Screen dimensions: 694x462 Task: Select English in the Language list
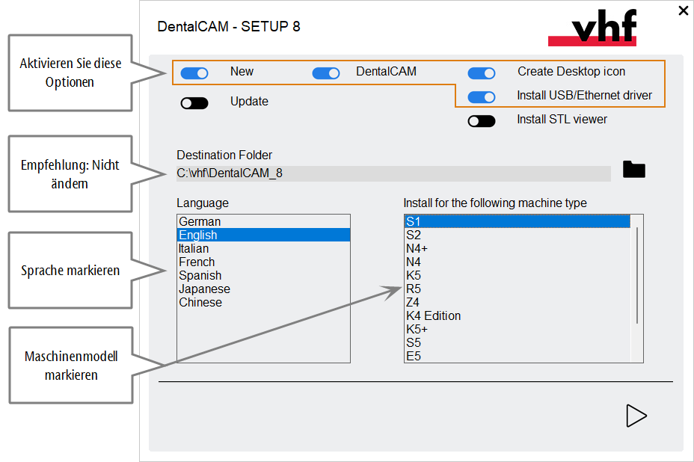(263, 235)
